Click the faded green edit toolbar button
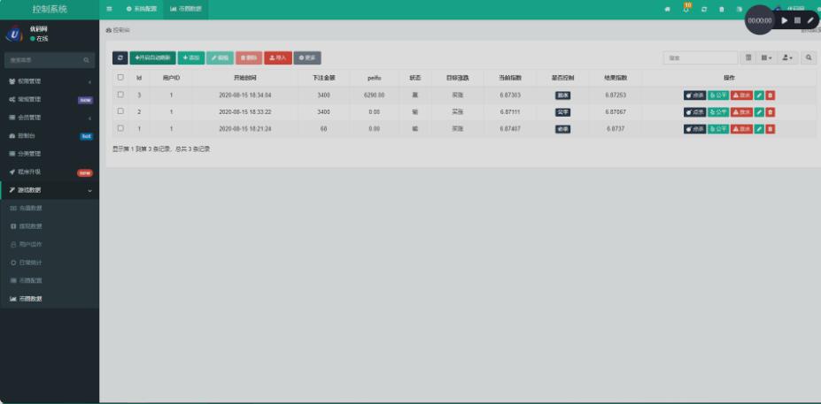 (x=220, y=58)
